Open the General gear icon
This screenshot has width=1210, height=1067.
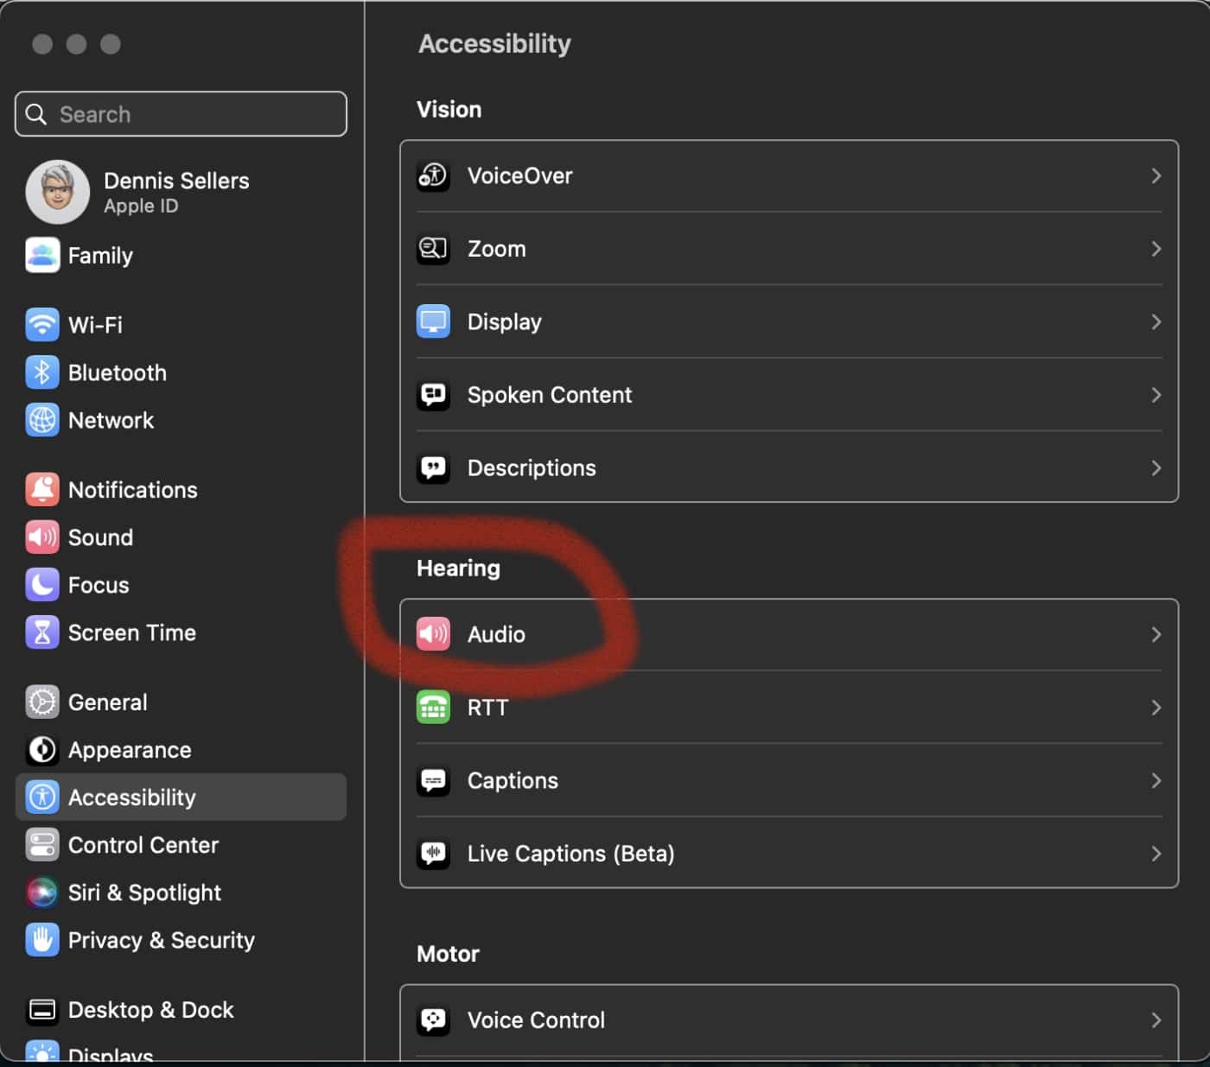point(42,702)
